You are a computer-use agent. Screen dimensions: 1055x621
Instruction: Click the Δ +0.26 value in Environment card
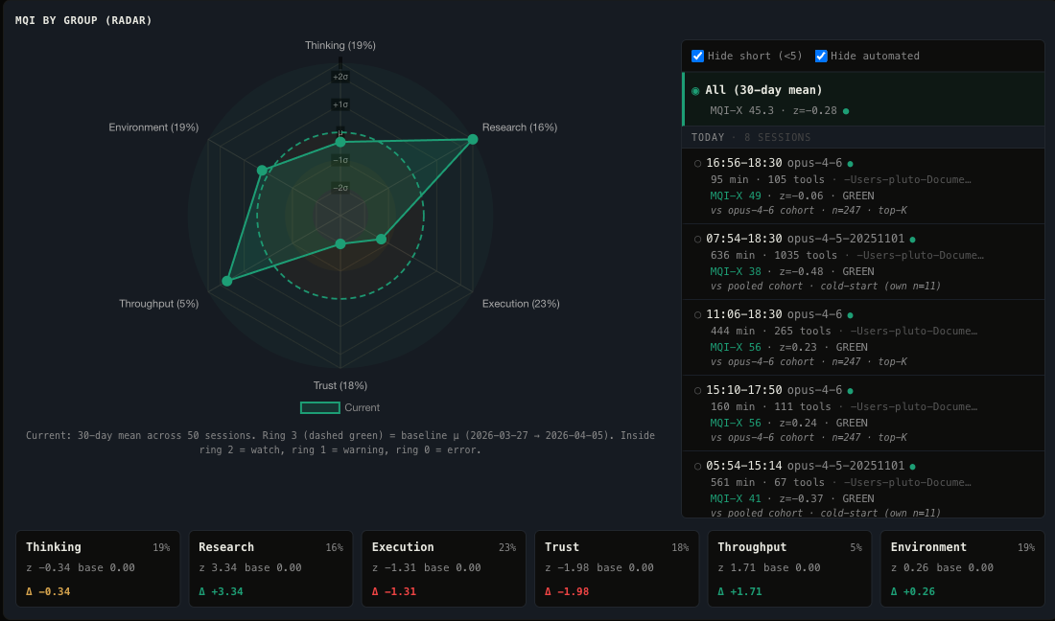pyautogui.click(x=912, y=591)
